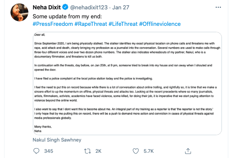Click the reply speech bubble icon
The height and width of the screenshot is (158, 229).
36,151
